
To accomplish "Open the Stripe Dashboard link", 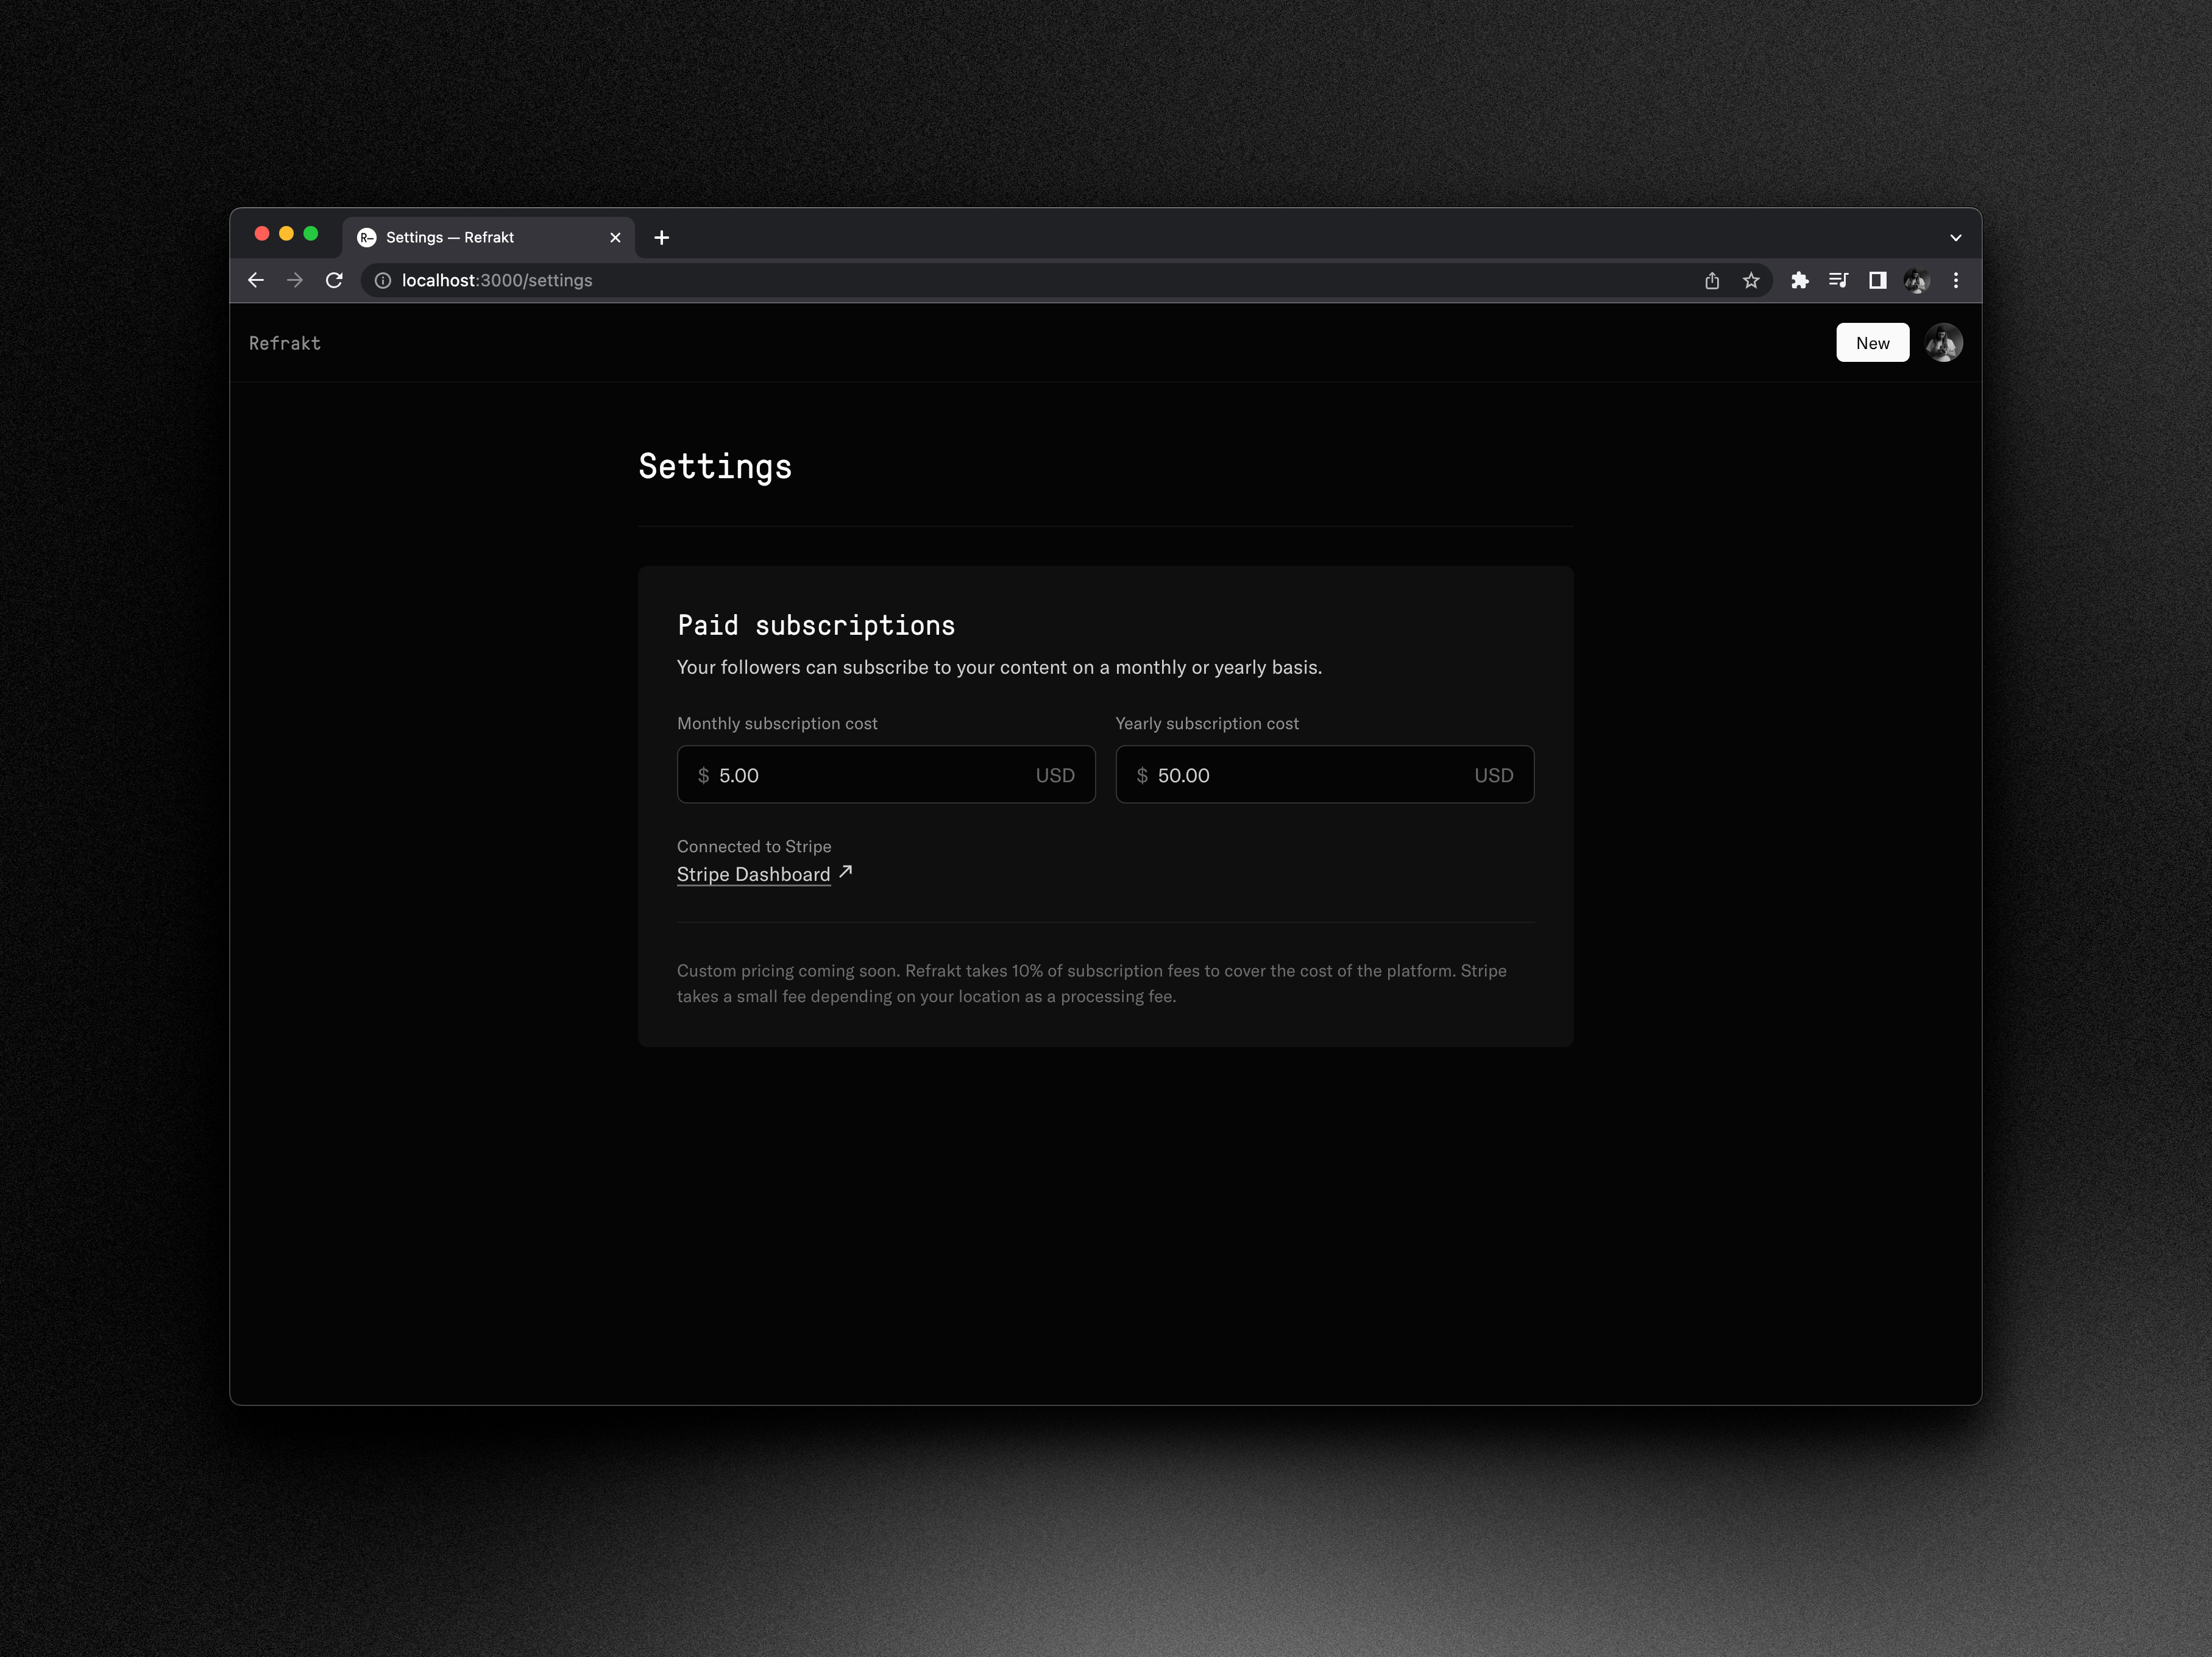I will tap(754, 875).
